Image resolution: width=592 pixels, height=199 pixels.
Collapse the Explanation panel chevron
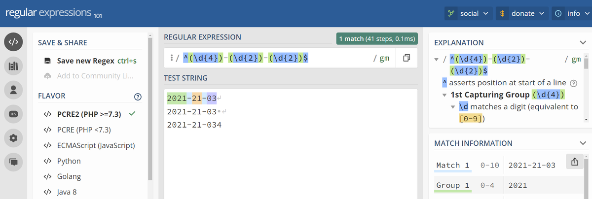pyautogui.click(x=583, y=43)
